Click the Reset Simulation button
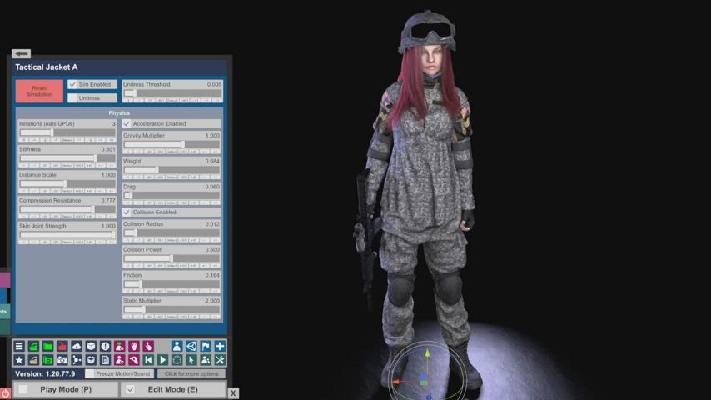 click(39, 91)
